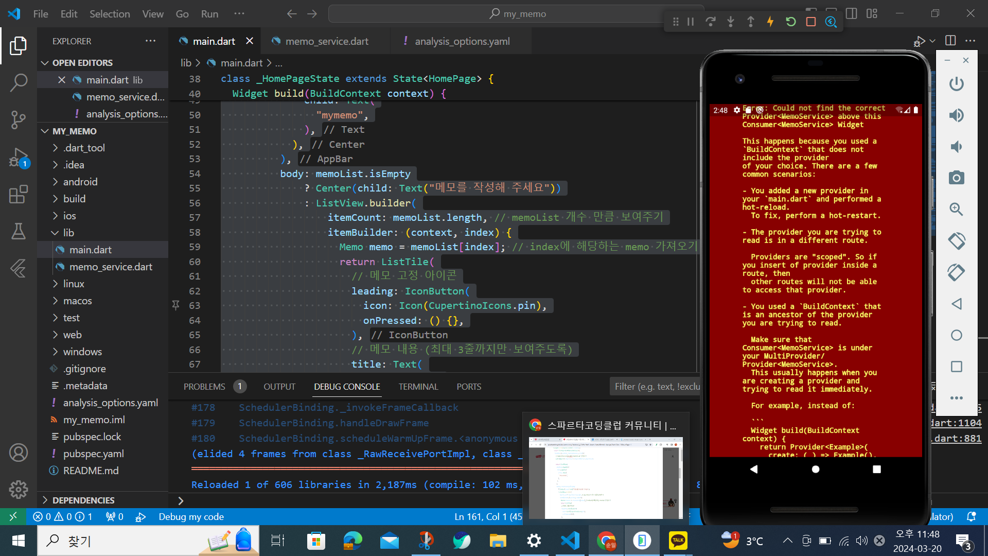The image size is (988, 556).
Task: Open the Search view in activity bar
Action: coord(19,82)
